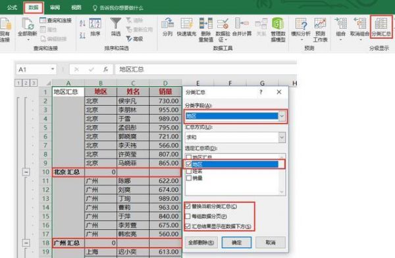Open the 全部刷新 dropdown arrow
Viewport: 395px width, 258px height.
pos(28,39)
